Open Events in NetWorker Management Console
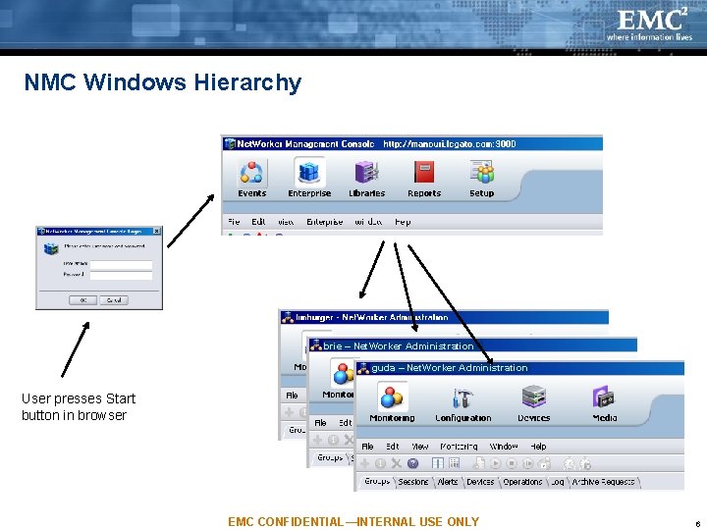The width and height of the screenshot is (707, 530). [x=251, y=179]
